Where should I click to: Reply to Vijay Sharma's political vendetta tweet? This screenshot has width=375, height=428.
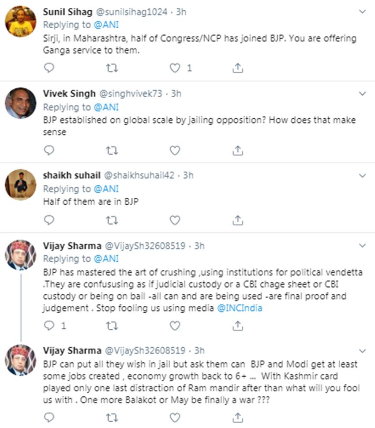point(49,326)
